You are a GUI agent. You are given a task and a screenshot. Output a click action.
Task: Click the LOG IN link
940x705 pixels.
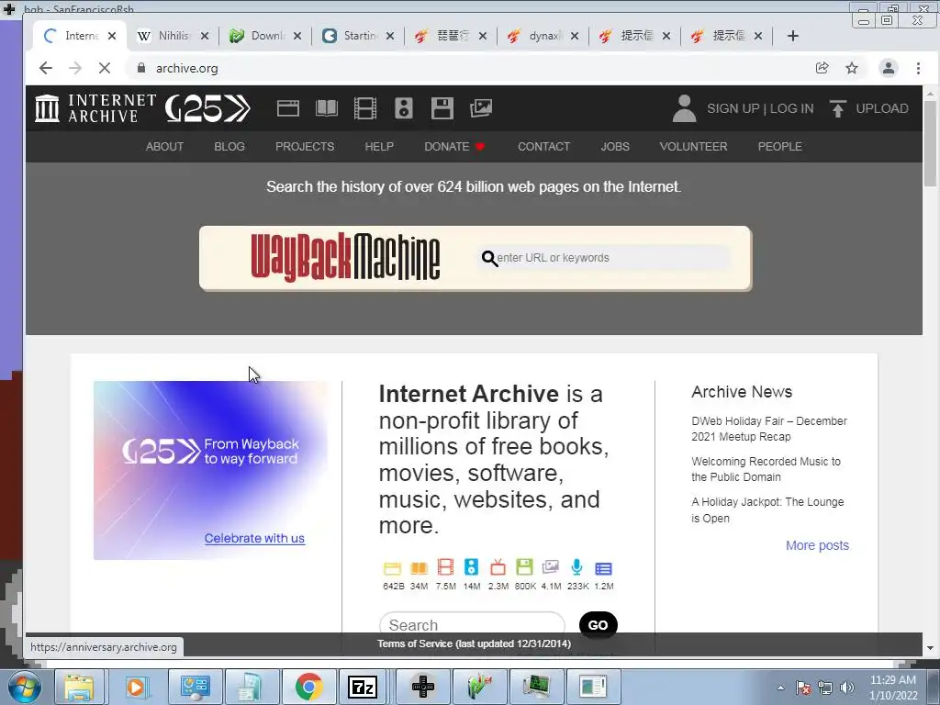pos(792,108)
